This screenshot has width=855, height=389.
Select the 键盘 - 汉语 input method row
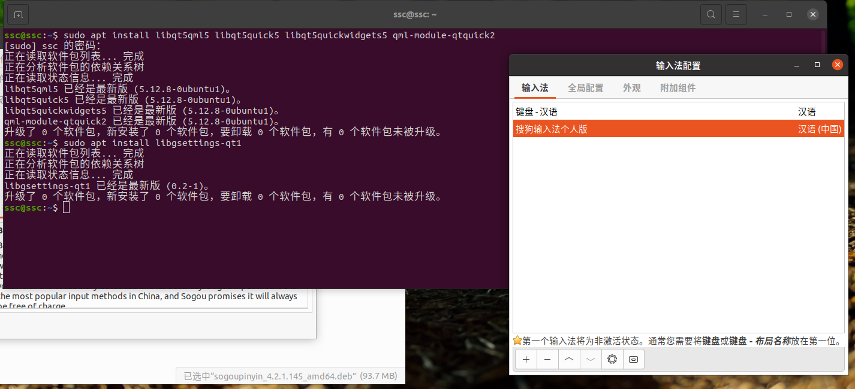(x=679, y=111)
